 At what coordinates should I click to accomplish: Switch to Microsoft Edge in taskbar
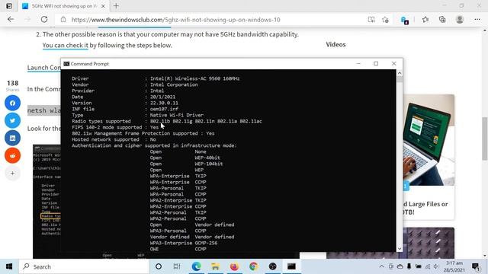[x=196, y=266]
